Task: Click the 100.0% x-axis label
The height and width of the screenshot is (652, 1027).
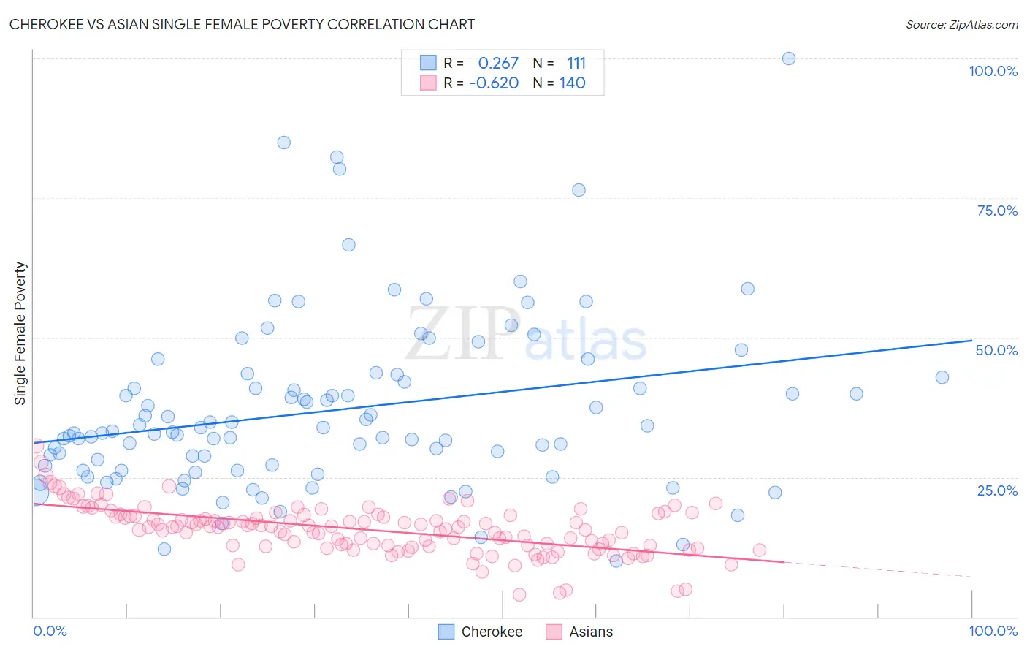Action: tap(993, 631)
